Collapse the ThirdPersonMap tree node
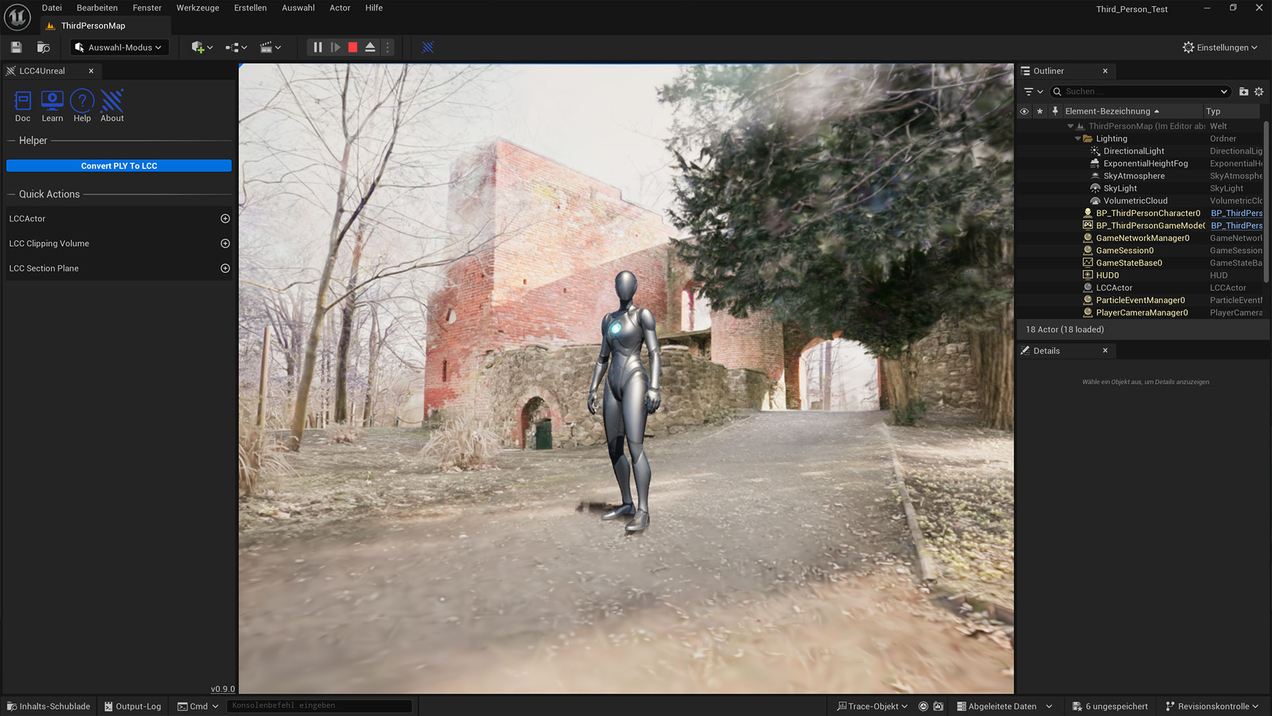Screen dimensions: 1272x716 pyautogui.click(x=1070, y=126)
